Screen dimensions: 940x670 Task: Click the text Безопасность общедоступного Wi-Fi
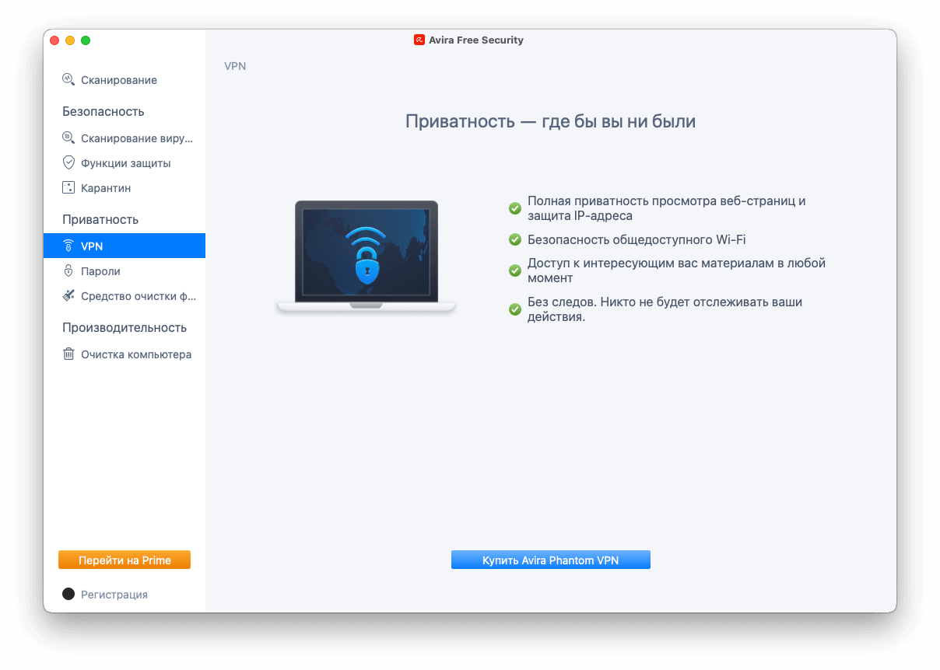[x=637, y=239]
